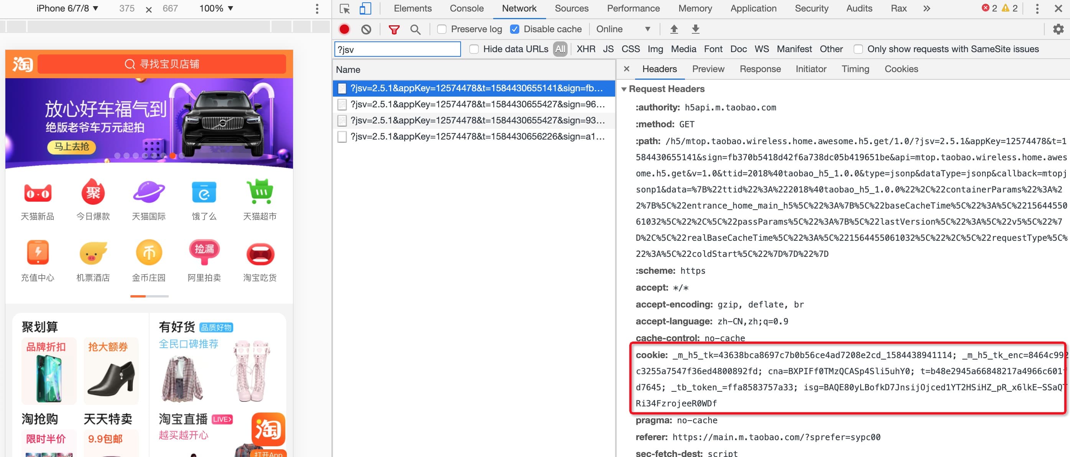Click the export HAR download arrow

[695, 29]
